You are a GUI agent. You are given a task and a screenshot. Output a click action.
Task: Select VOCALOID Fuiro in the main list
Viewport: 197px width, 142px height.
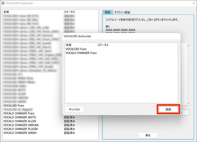14,105
